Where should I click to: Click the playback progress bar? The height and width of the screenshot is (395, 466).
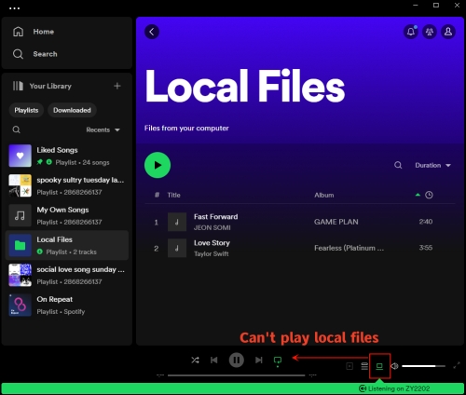237,375
